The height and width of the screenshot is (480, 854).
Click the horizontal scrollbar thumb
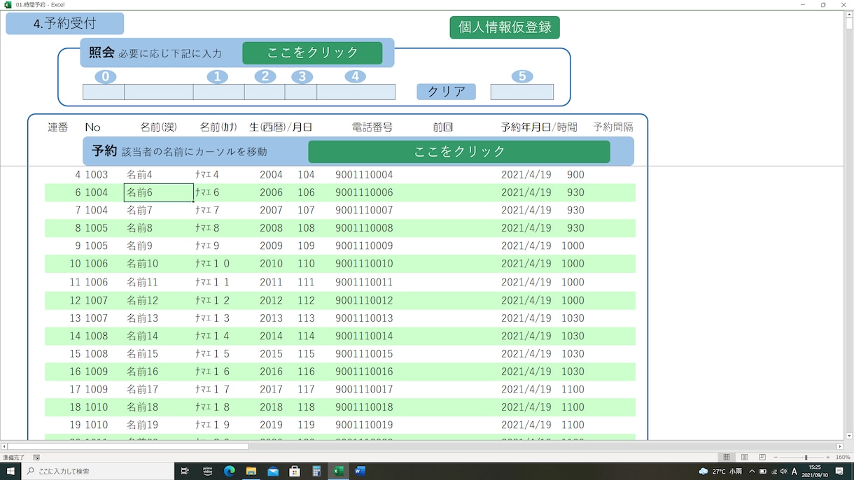click(x=127, y=446)
